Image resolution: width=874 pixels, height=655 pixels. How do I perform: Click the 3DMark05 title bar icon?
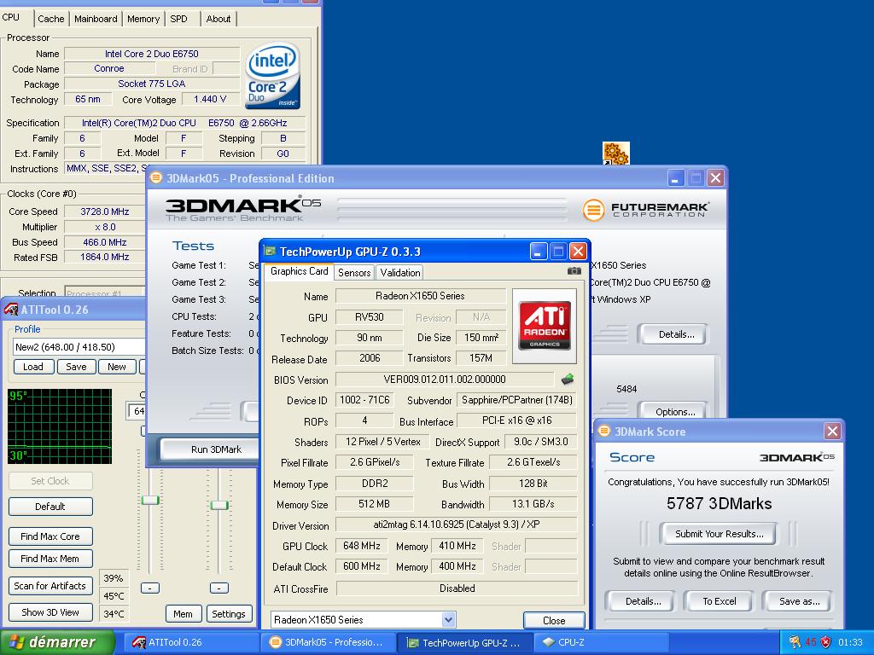click(156, 178)
